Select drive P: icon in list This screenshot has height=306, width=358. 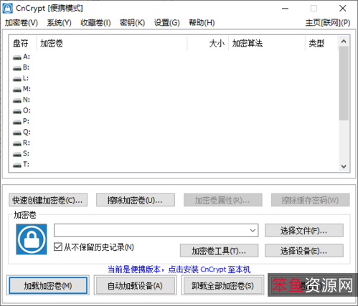coord(17,122)
